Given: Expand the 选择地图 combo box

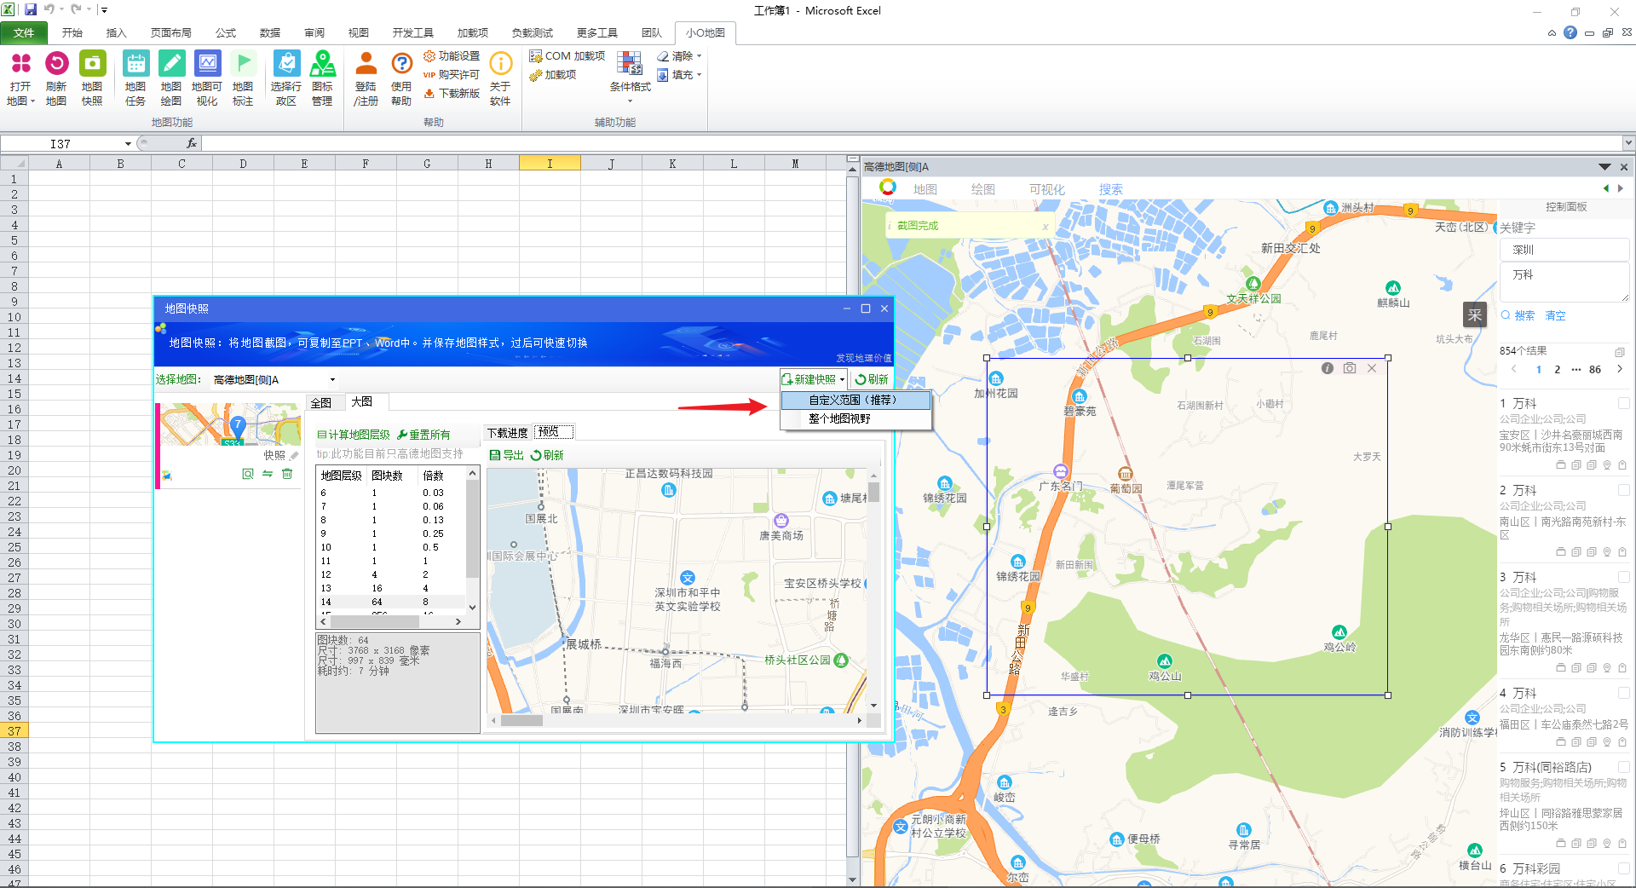Looking at the screenshot, I should [332, 380].
